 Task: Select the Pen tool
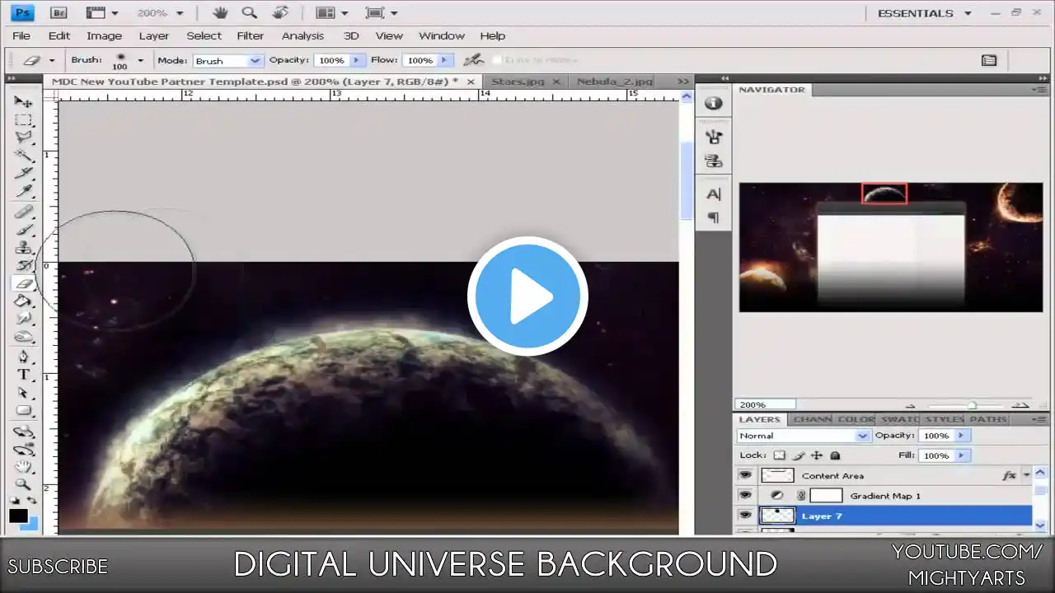coord(23,357)
